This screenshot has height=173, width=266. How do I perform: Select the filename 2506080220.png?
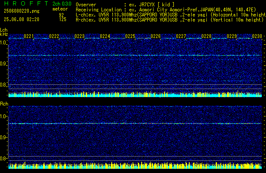pos(22,11)
